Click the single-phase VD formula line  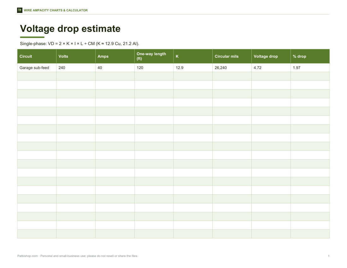point(79,44)
